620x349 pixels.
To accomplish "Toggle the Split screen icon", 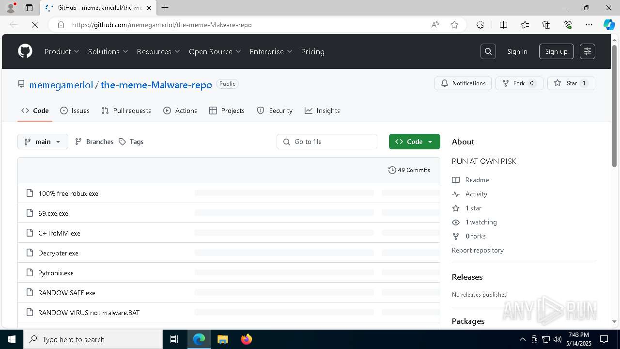I will pyautogui.click(x=503, y=25).
